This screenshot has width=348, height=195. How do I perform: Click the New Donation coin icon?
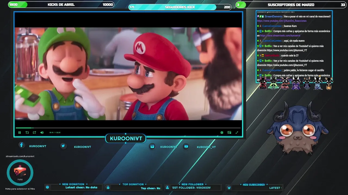pyautogui.click(x=47, y=187)
